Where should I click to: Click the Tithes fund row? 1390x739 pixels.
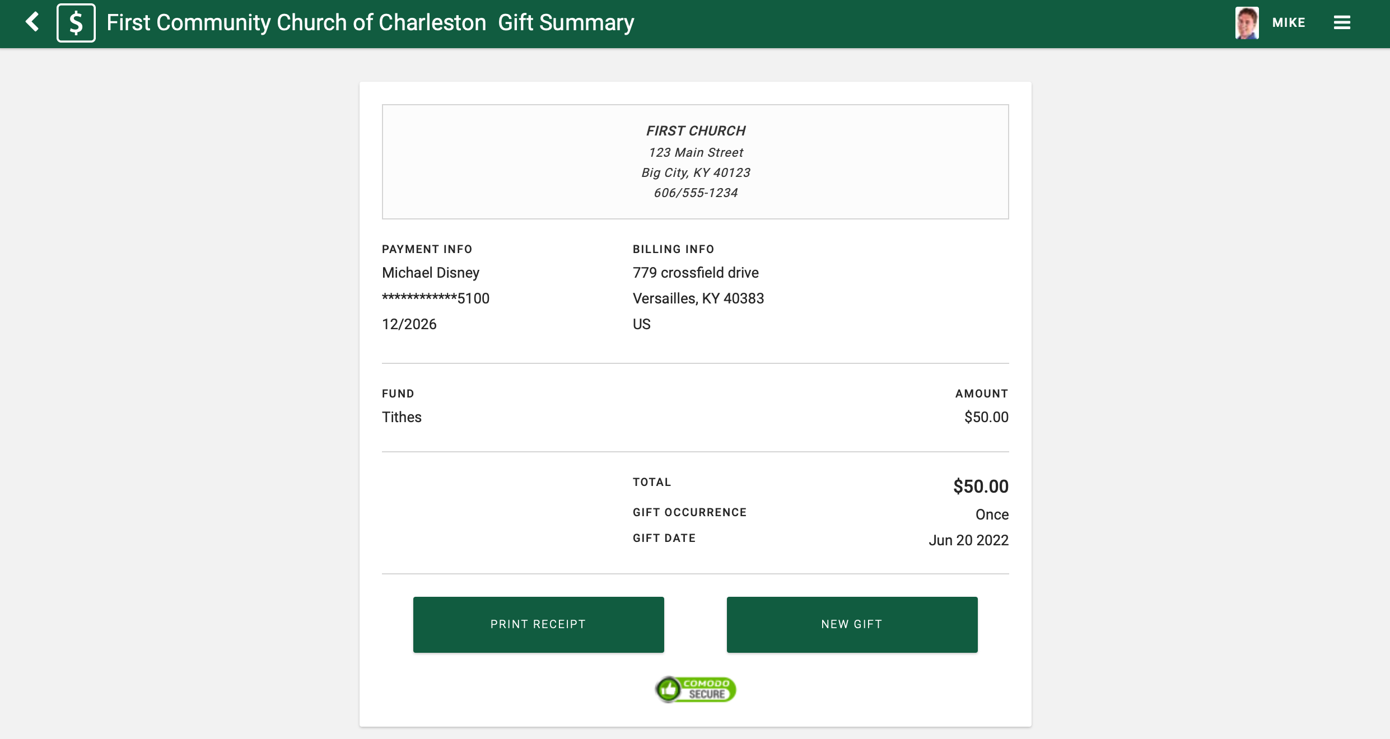pos(402,417)
